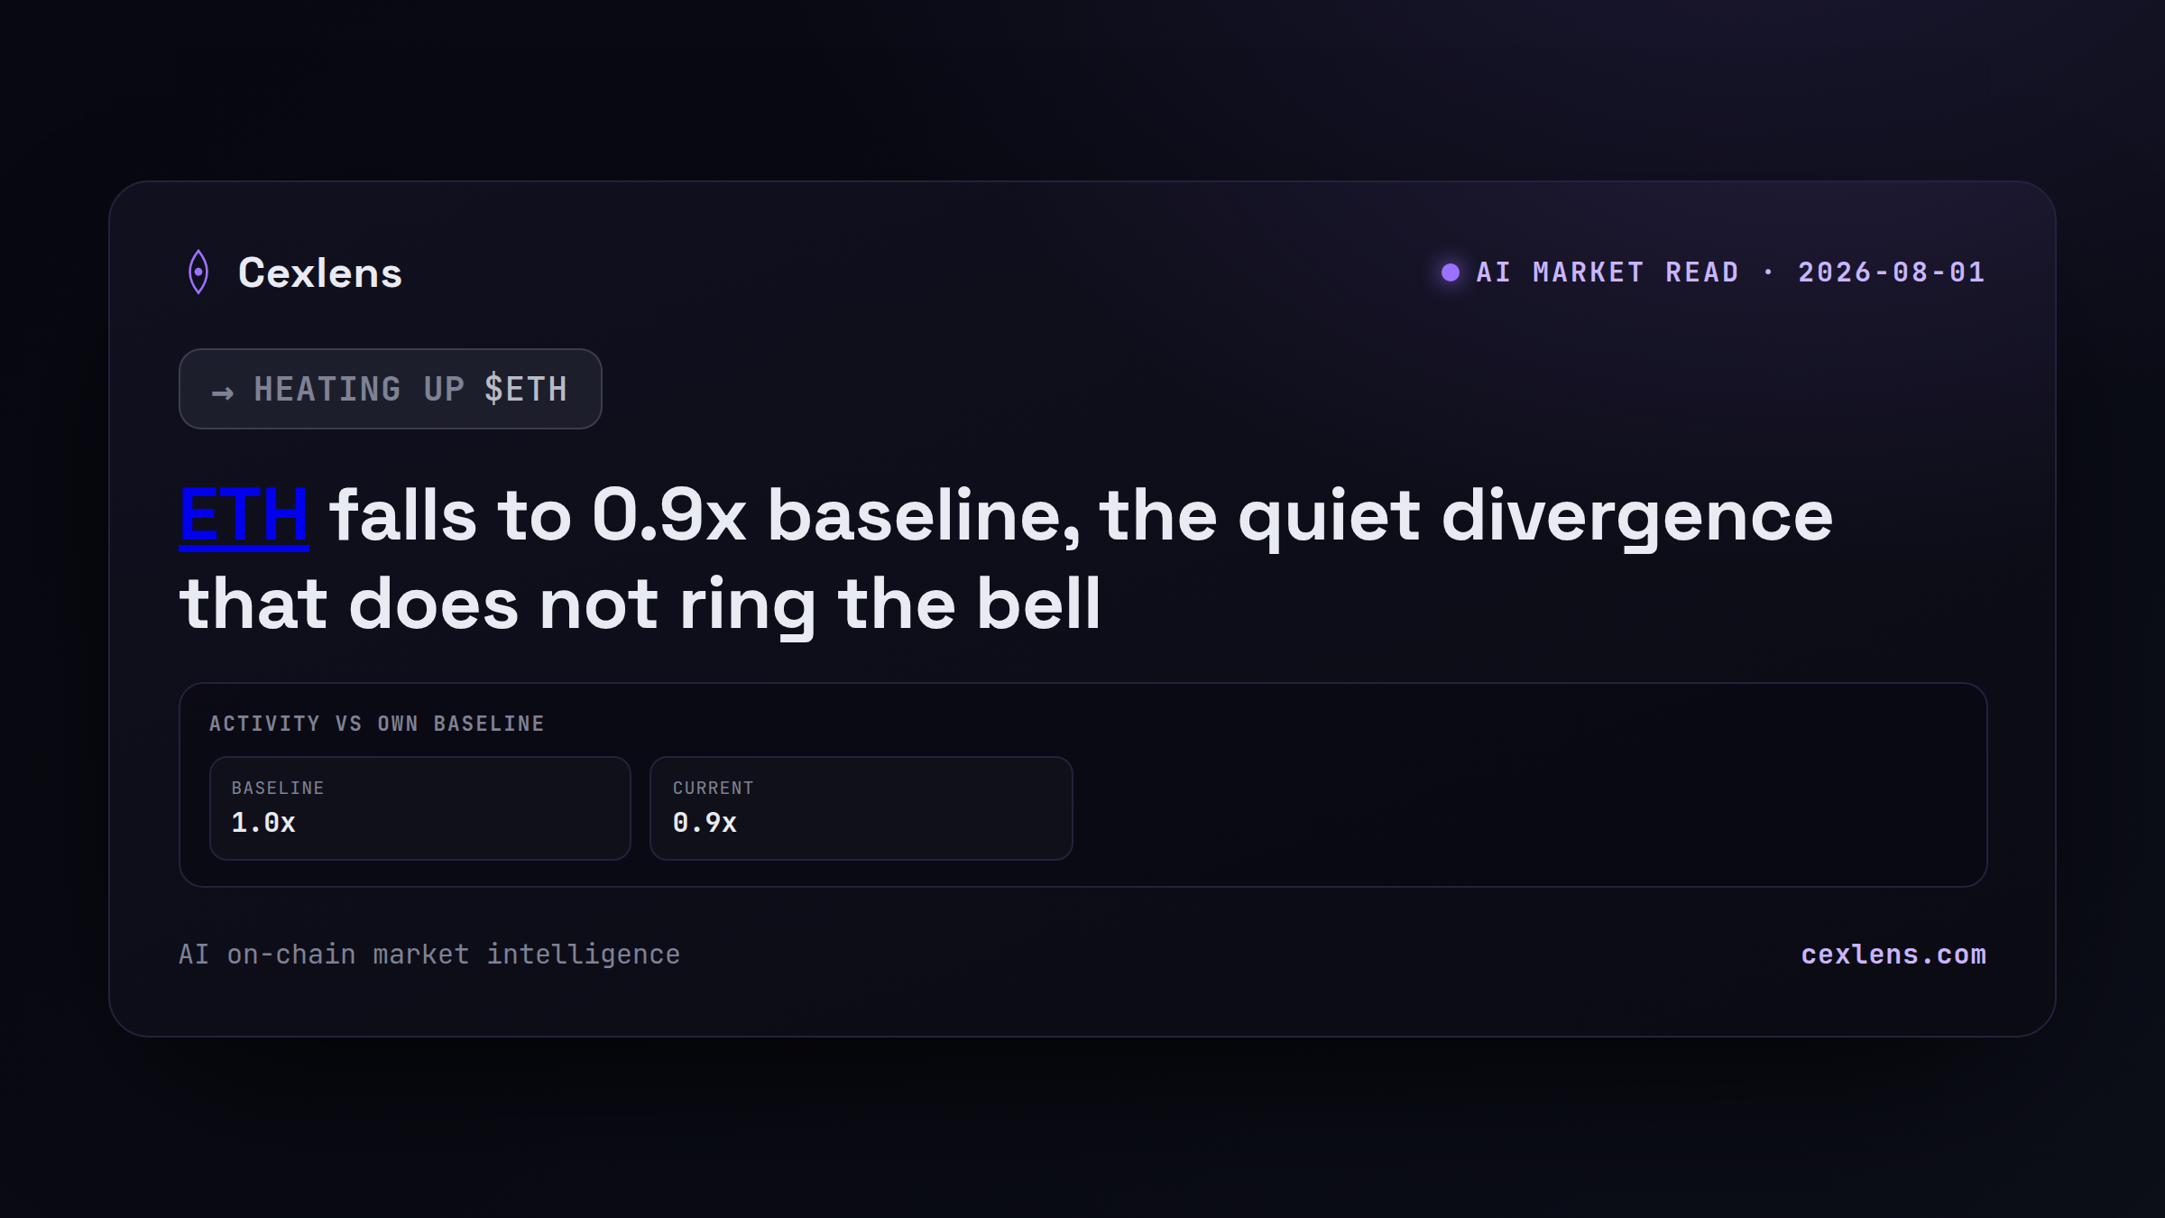Open the ETH link in the headline

pos(244,515)
